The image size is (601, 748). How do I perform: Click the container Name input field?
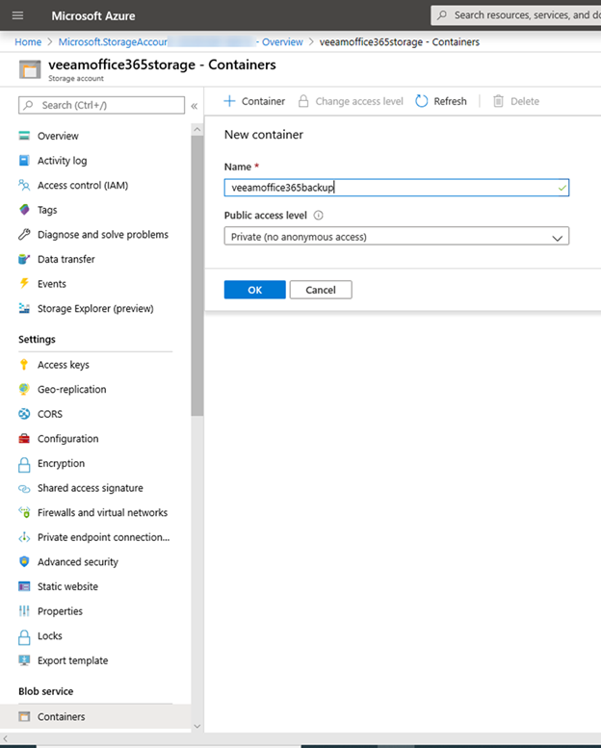(x=396, y=188)
